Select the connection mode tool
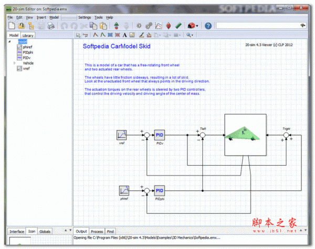 click(85, 35)
